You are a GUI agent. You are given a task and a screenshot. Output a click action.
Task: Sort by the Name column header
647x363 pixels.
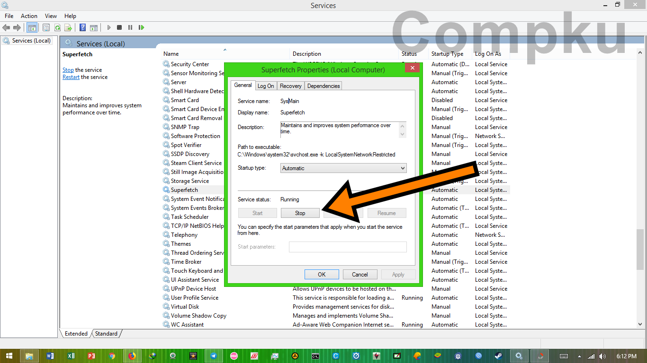(x=225, y=54)
